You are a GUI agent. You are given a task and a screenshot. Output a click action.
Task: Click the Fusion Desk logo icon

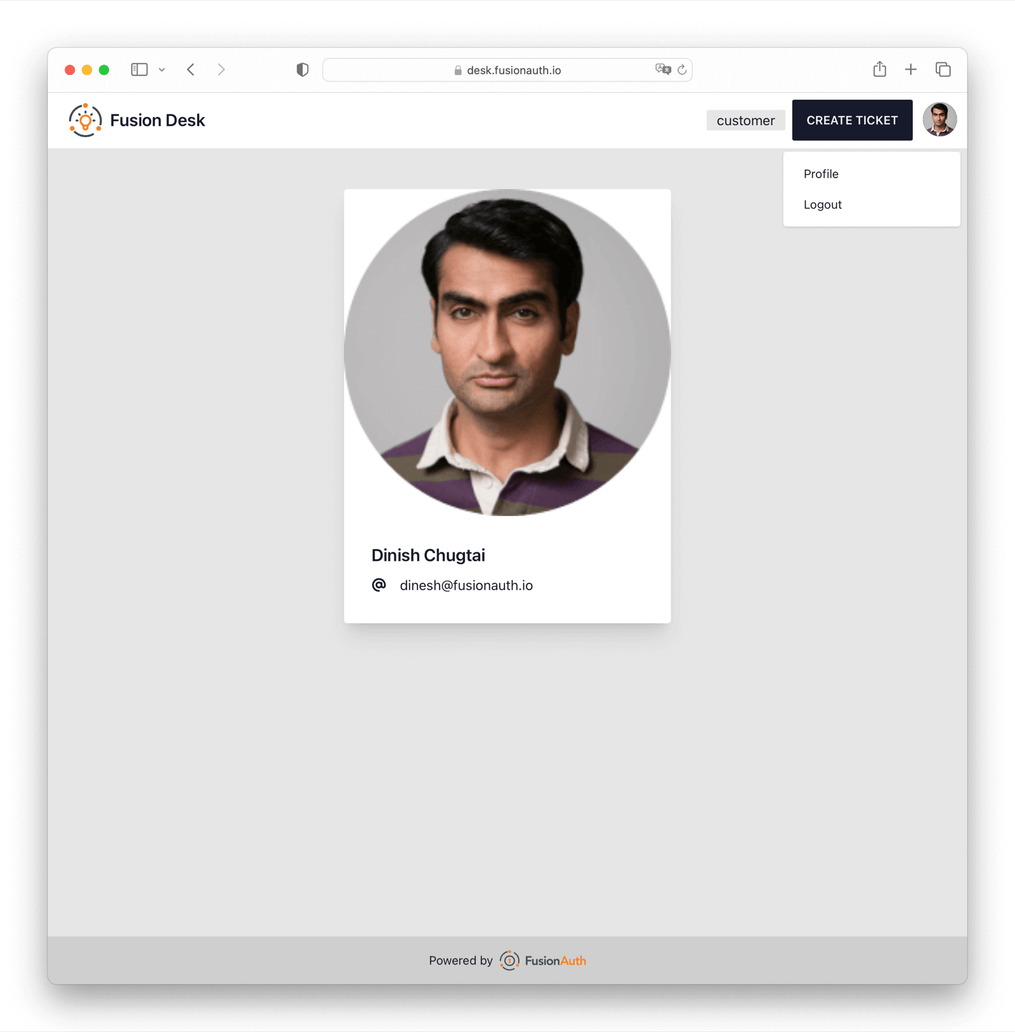click(86, 120)
